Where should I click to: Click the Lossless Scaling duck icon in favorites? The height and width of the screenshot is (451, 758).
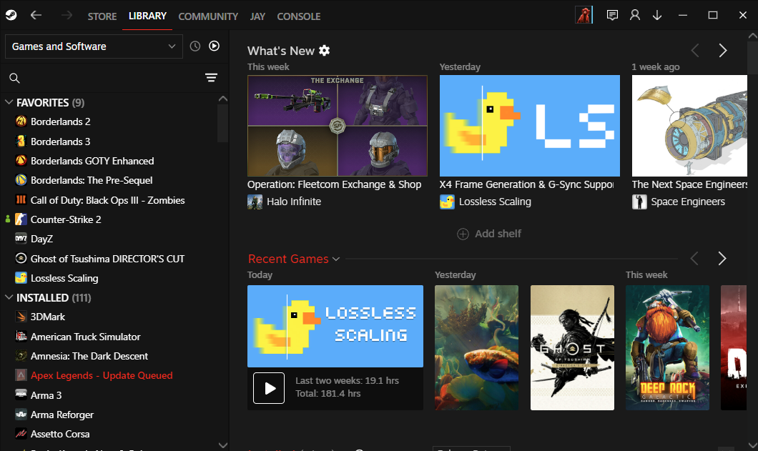[21, 278]
